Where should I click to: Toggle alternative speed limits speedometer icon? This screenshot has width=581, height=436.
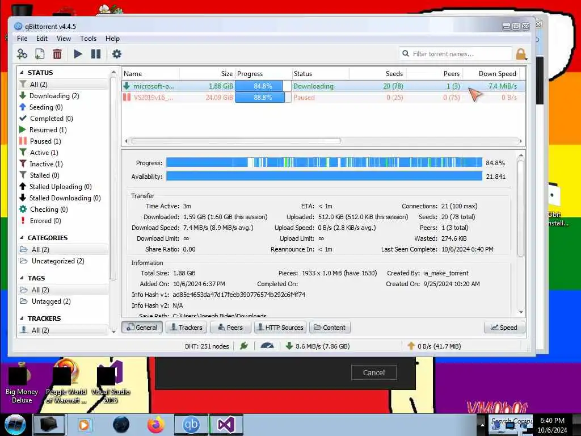click(x=267, y=346)
